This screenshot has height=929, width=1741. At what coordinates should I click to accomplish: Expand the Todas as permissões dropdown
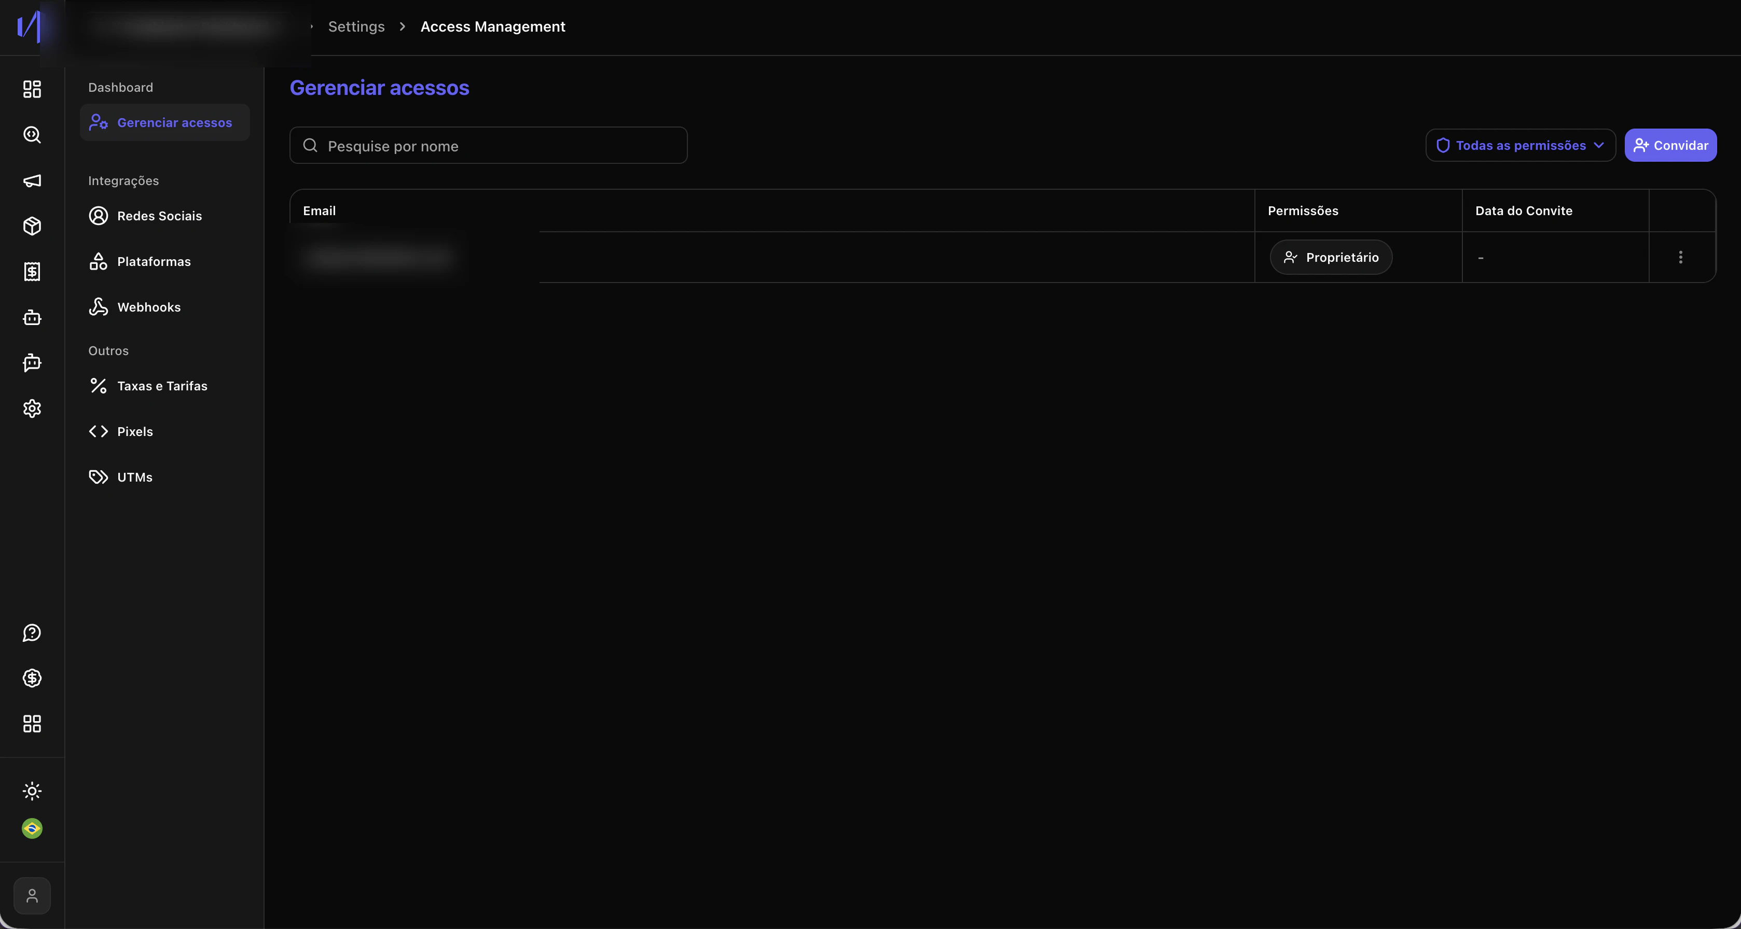pyautogui.click(x=1520, y=145)
